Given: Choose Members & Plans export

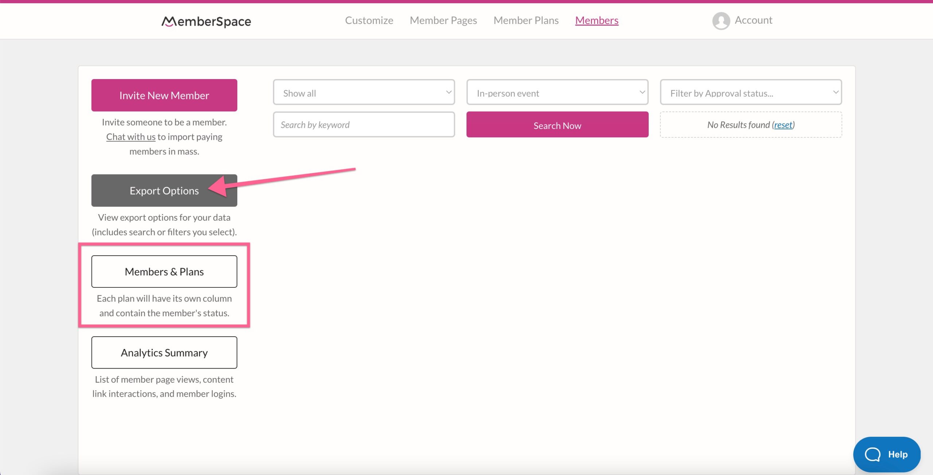Looking at the screenshot, I should pos(164,271).
